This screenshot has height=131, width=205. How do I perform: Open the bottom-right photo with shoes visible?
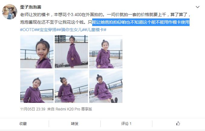tap(106, 86)
